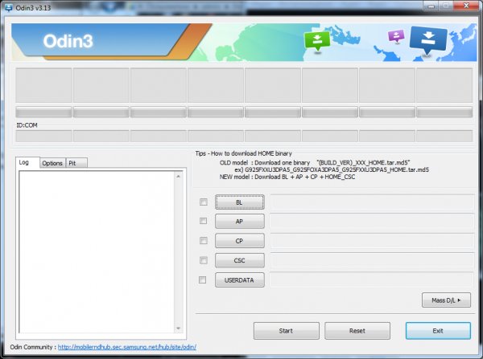Toggle the USERDATA checkbox
The image size is (483, 359).
click(x=202, y=279)
